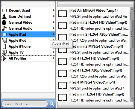Open the User Defined category

(28, 16)
